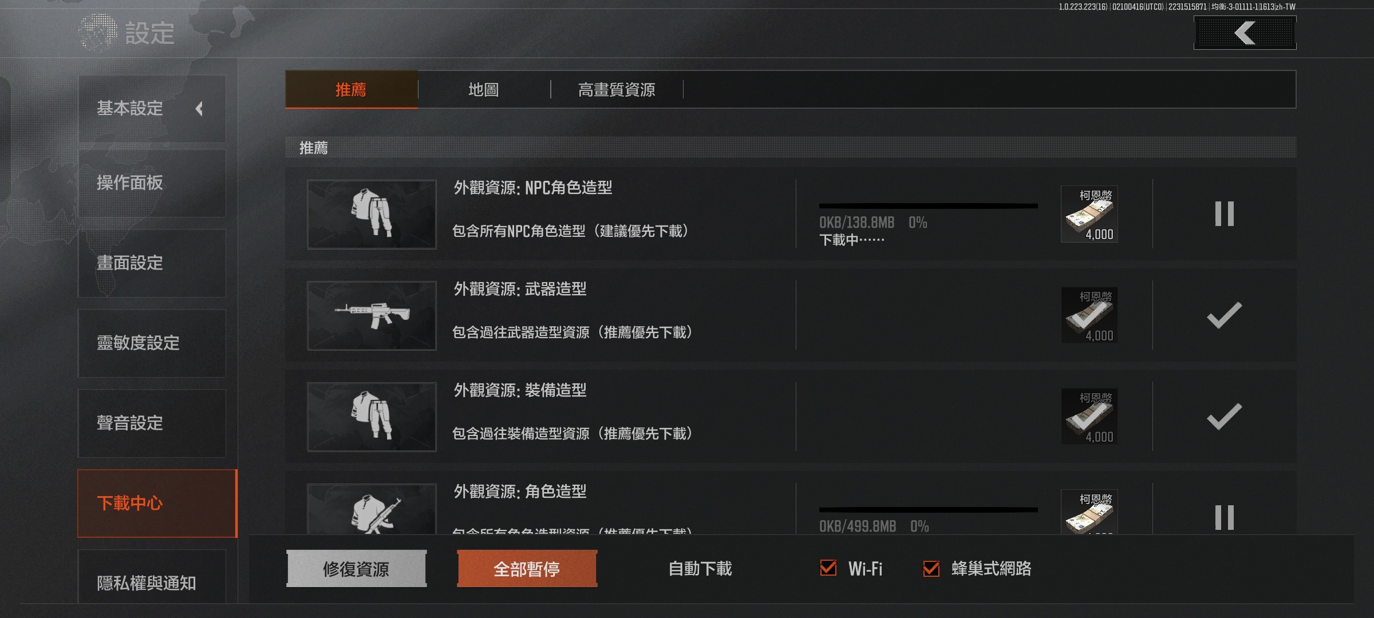Click the 装備造型 completed checkmark icon
This screenshot has height=618, width=1374.
click(x=1224, y=417)
